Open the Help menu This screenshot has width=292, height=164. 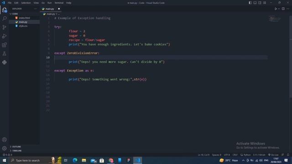69,3
